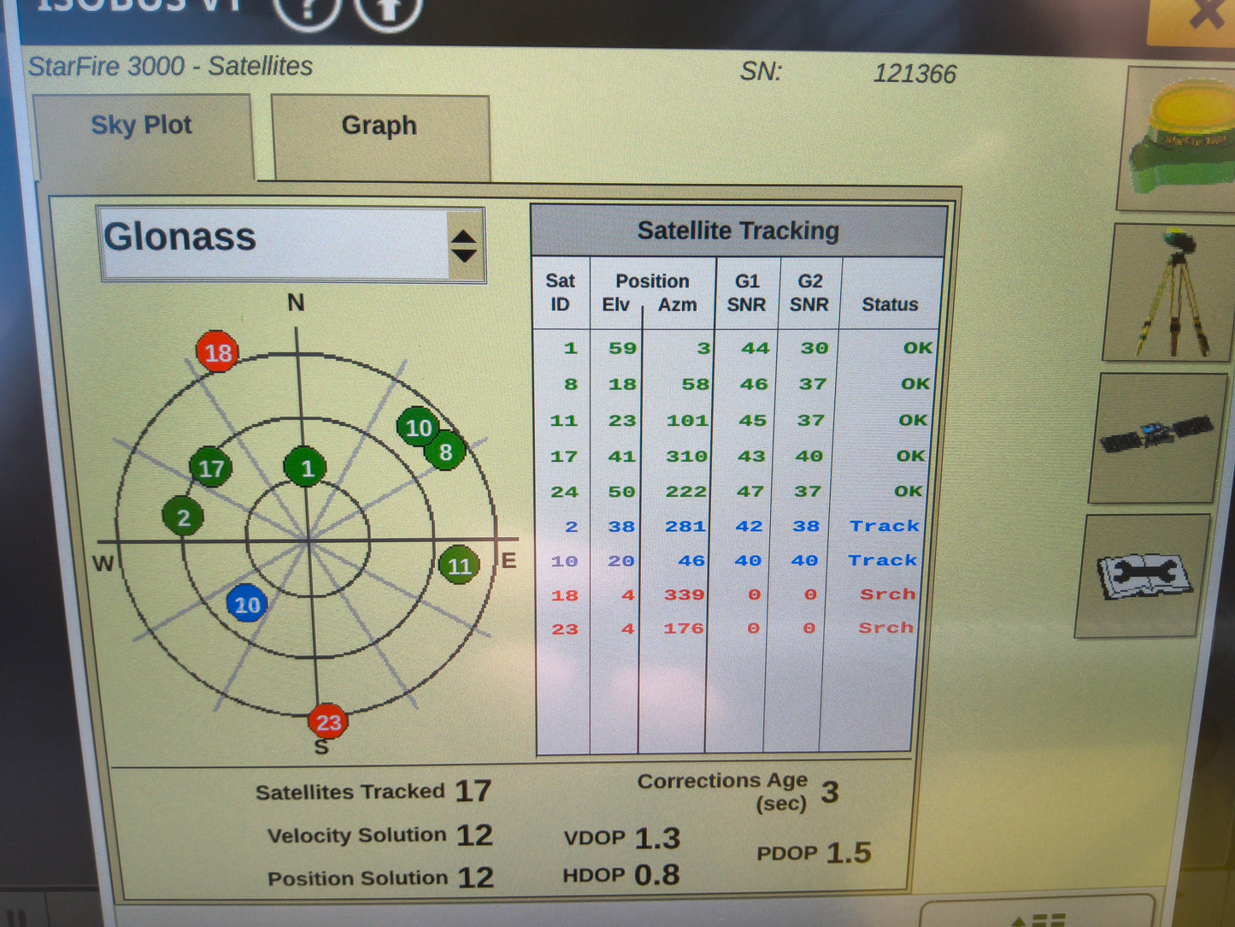Click the dropdown up/down arrows
The height and width of the screenshot is (927, 1235).
tap(464, 245)
